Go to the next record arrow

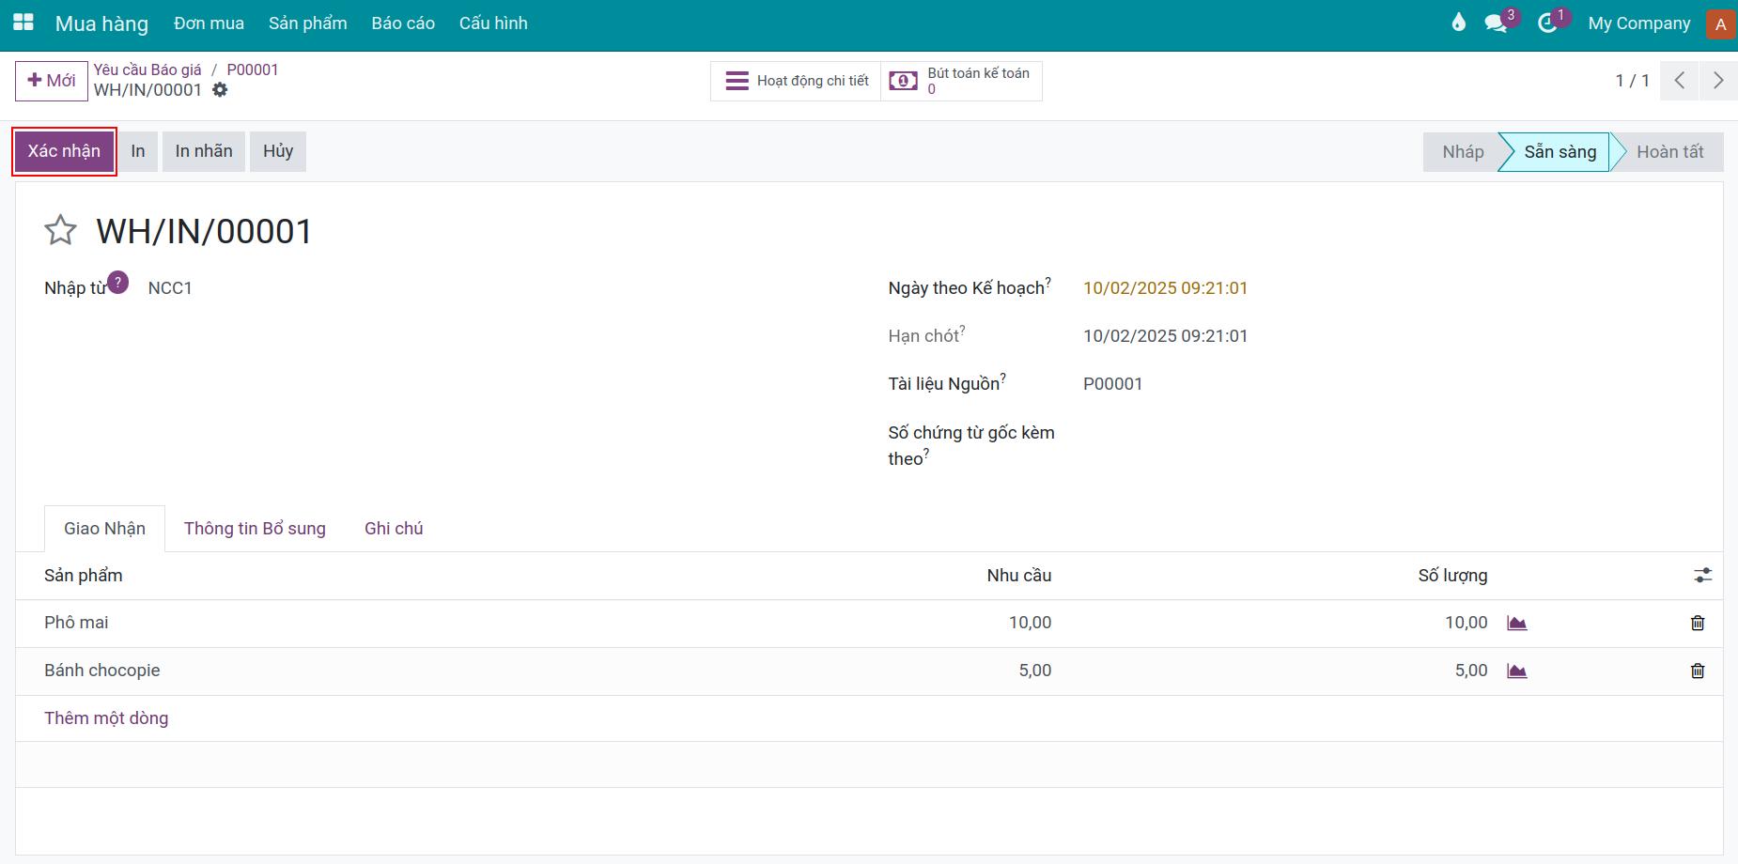1718,81
